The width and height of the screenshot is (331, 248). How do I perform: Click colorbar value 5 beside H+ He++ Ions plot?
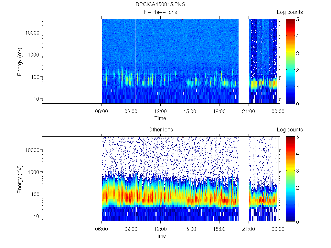pyautogui.click(x=298, y=20)
